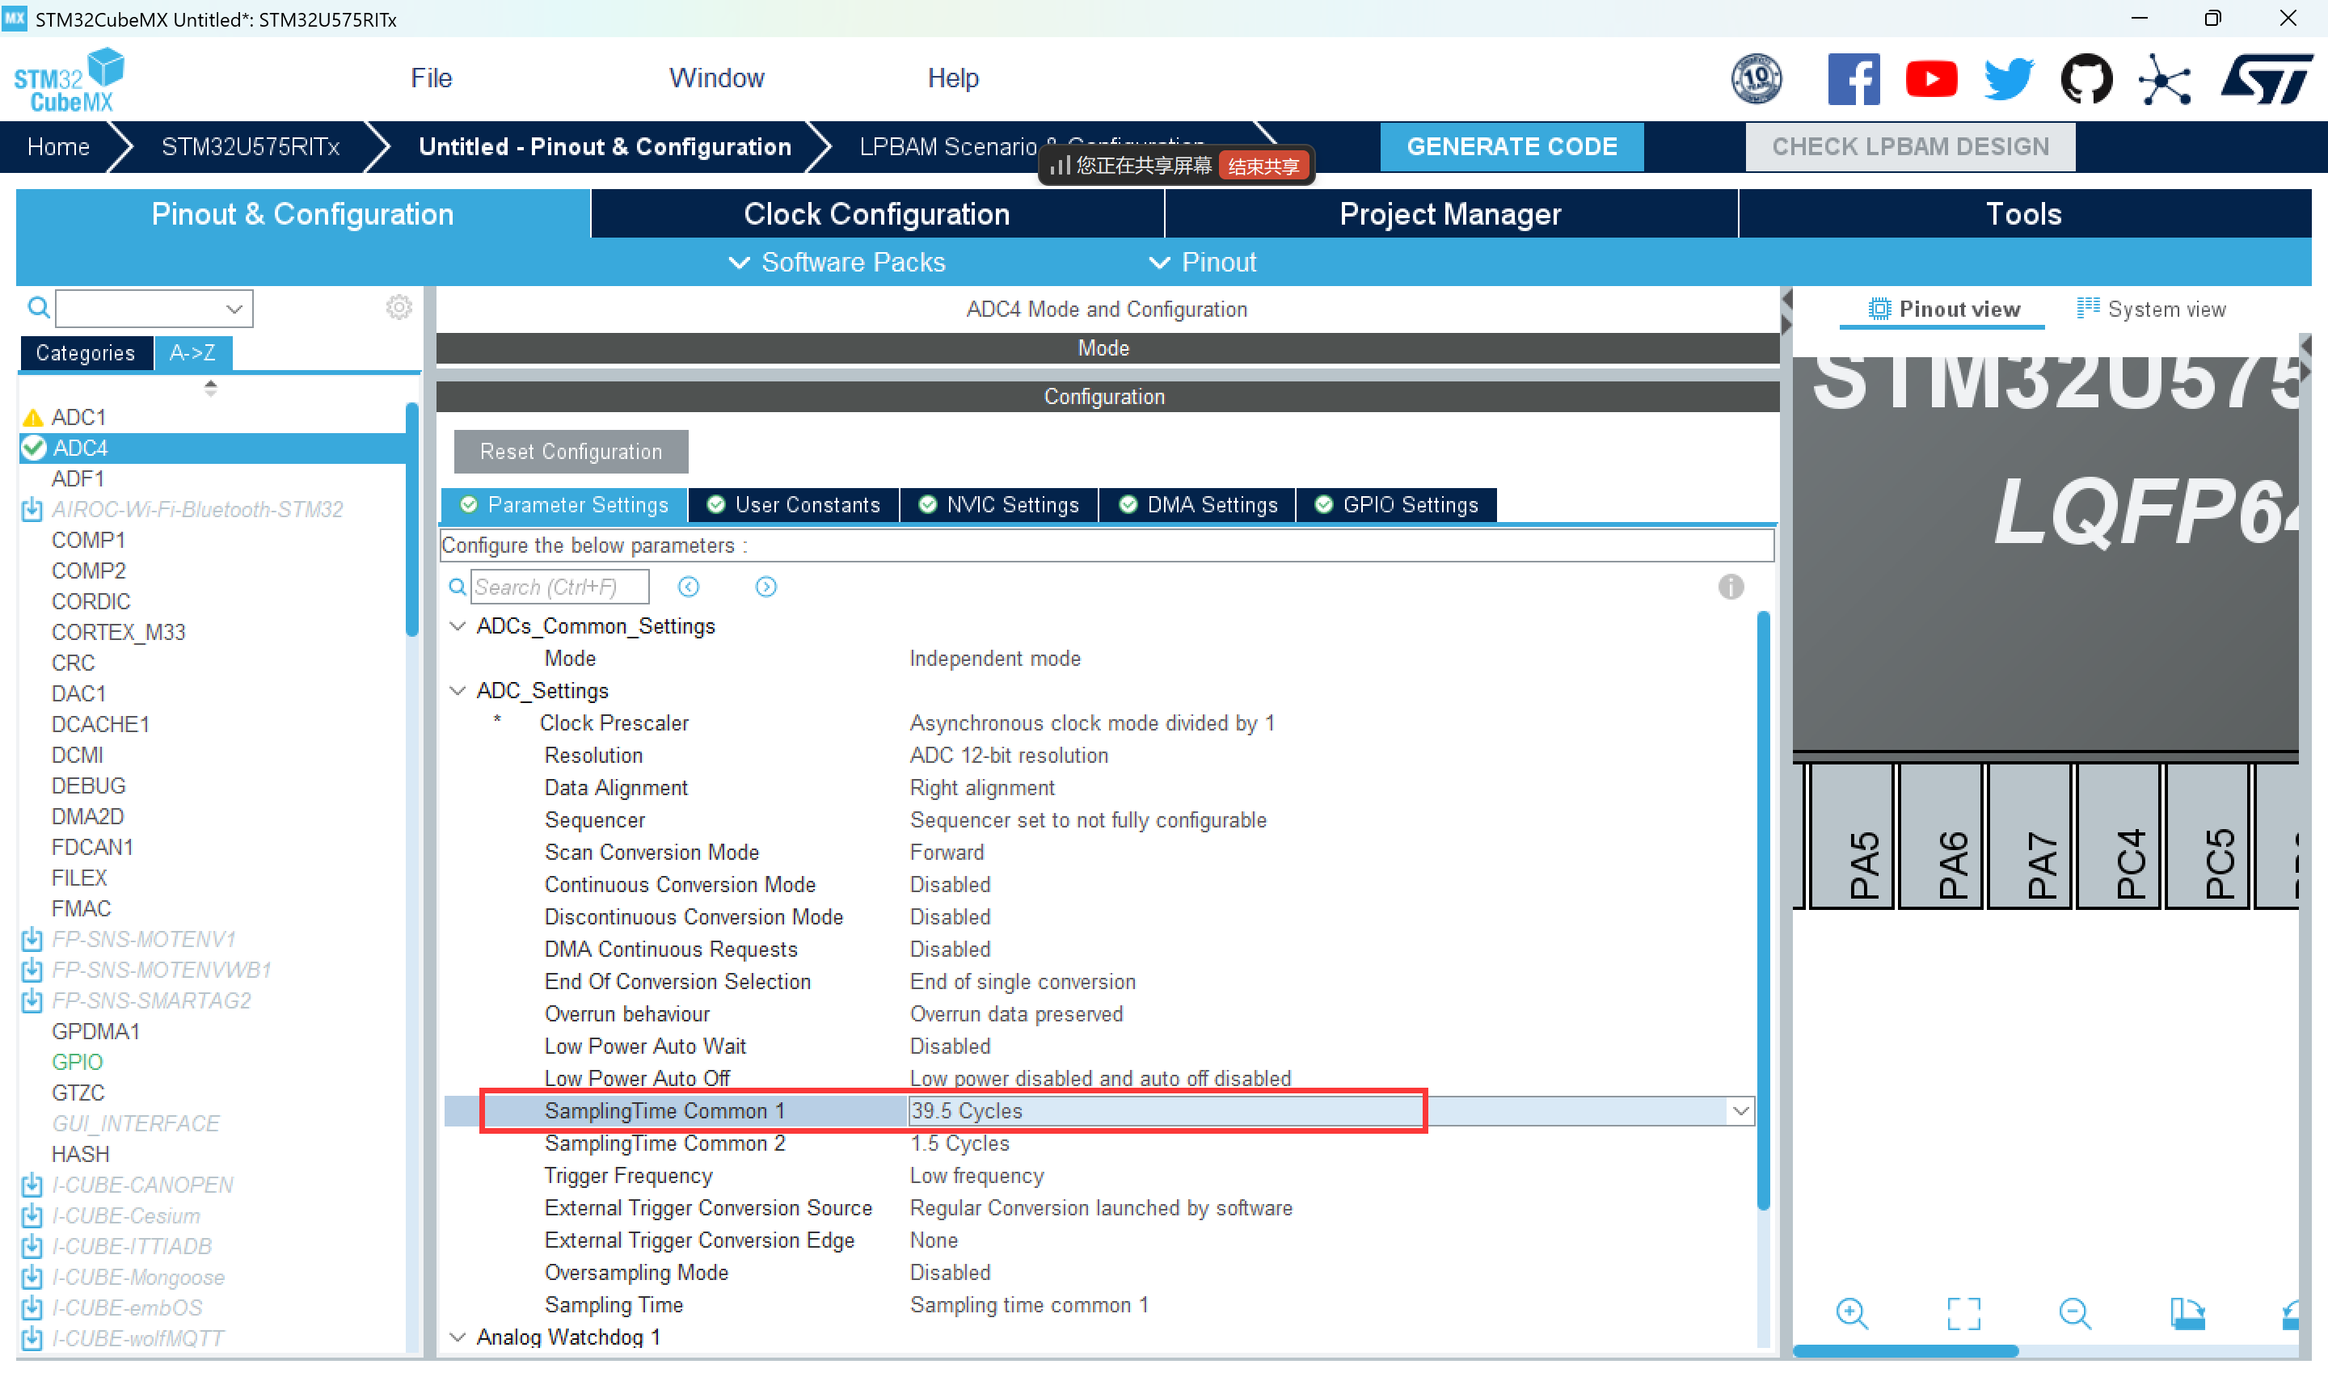Image resolution: width=2328 pixels, height=1377 pixels.
Task: Click the next search result arrow
Action: coord(765,587)
